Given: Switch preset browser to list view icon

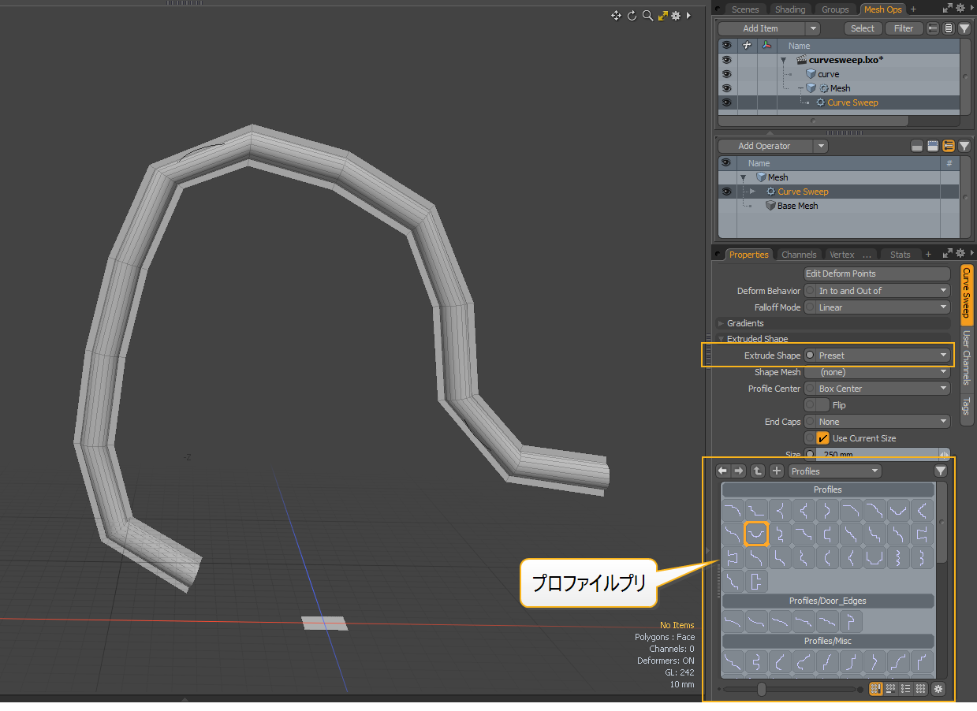Looking at the screenshot, I should pyautogui.click(x=905, y=689).
